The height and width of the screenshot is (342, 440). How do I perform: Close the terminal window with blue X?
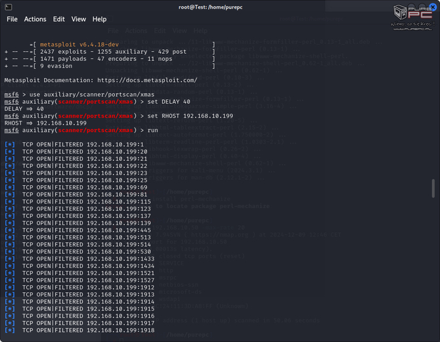coord(433,7)
